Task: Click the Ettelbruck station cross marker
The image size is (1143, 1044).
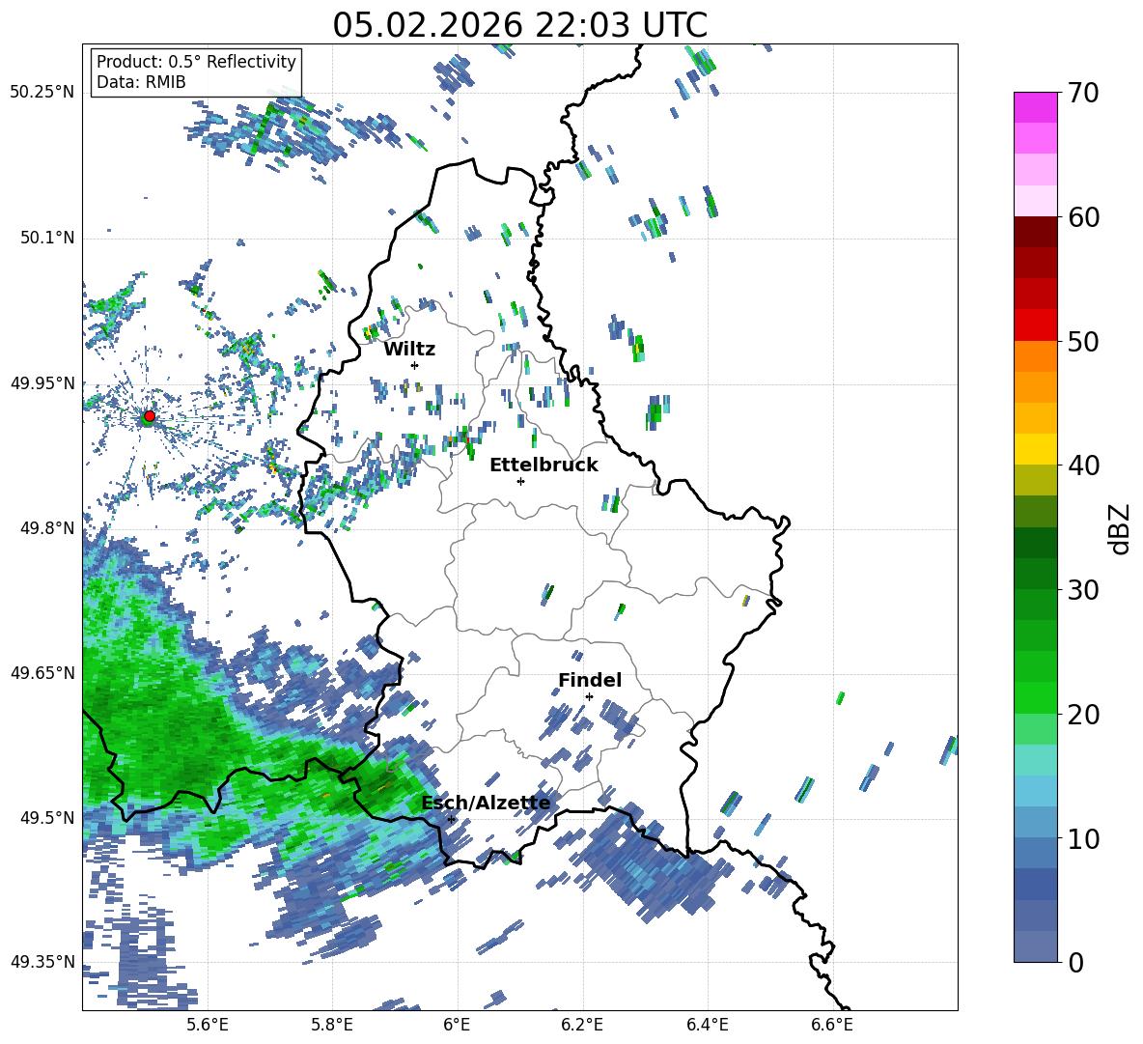Action: tap(520, 481)
